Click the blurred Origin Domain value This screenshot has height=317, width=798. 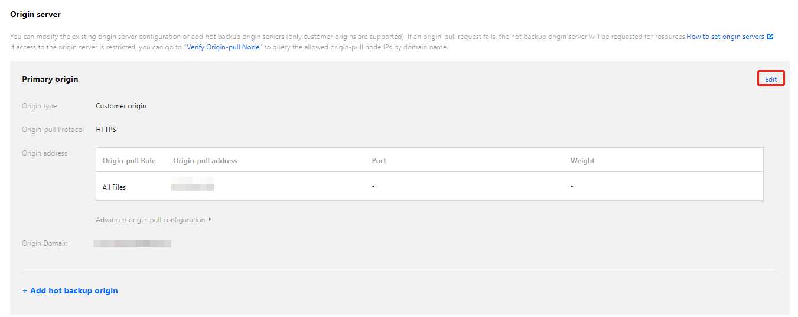coord(132,243)
